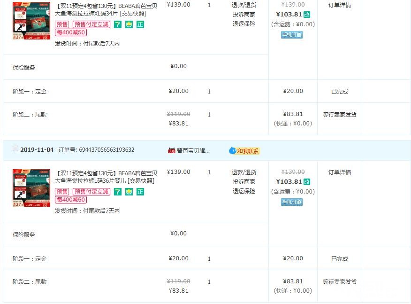This screenshot has height=304, width=411.
Task: Open 订单详情 for the L码36片 order
Action: 339,172
